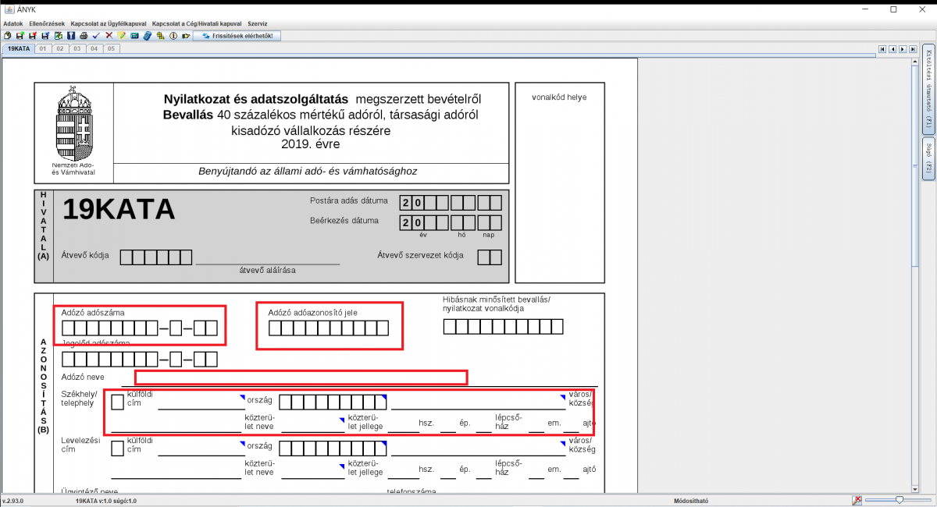Open Súgó (F2) side button
The width and height of the screenshot is (937, 507).
[x=928, y=157]
